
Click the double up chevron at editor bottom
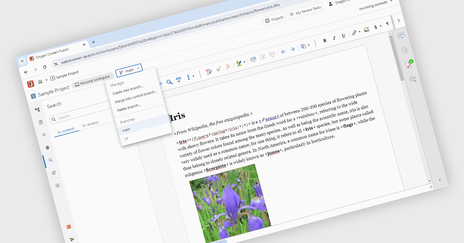click(431, 187)
